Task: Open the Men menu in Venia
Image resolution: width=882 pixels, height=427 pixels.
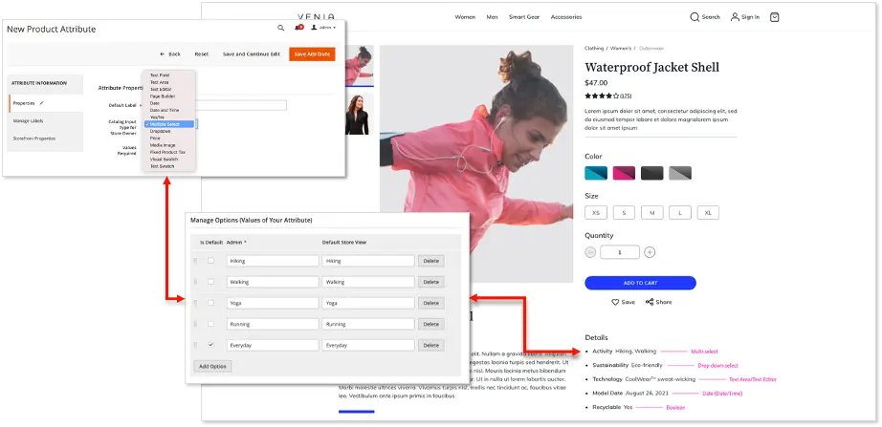Action: (x=493, y=17)
